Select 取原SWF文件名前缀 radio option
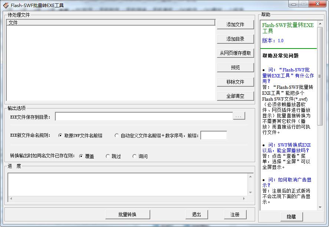This screenshot has width=329, height=227. click(x=60, y=136)
